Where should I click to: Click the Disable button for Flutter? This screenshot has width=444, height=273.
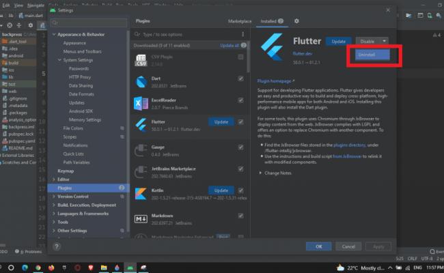(367, 42)
